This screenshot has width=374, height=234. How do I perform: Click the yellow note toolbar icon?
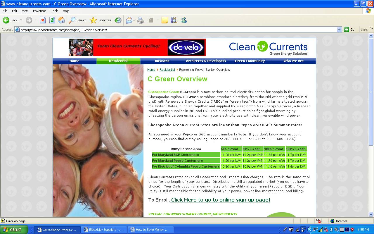coord(165,20)
